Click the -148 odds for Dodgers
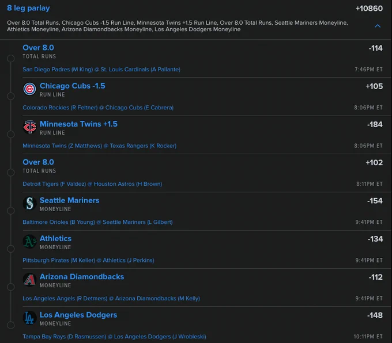392x343 pixels. click(x=375, y=315)
